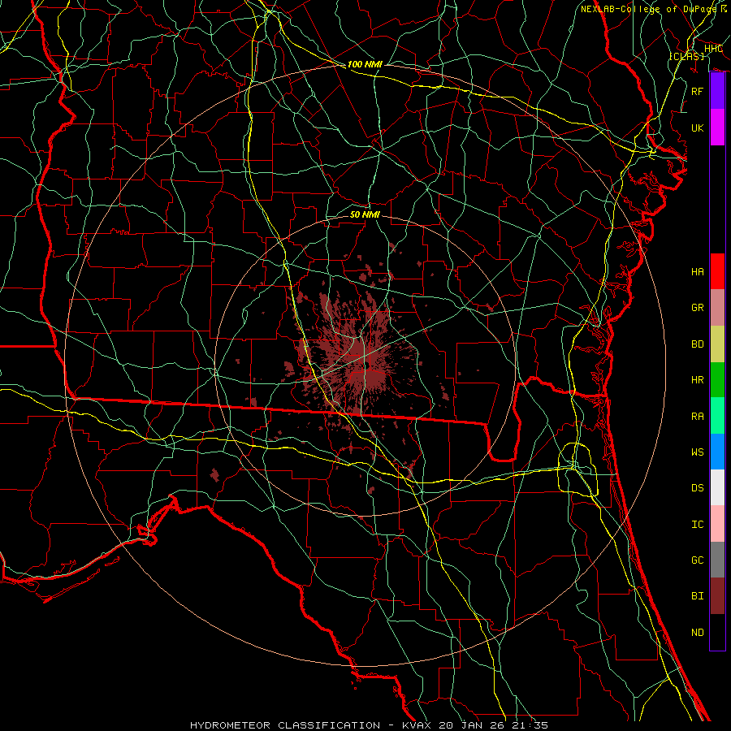This screenshot has height=731, width=731.
Task: Click the IC legend label
Action: 698,525
